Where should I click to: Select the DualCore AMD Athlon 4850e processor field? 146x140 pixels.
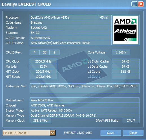pyautogui.click(x=63, y=17)
